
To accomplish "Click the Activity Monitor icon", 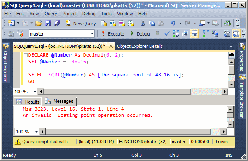I will pos(227,23).
